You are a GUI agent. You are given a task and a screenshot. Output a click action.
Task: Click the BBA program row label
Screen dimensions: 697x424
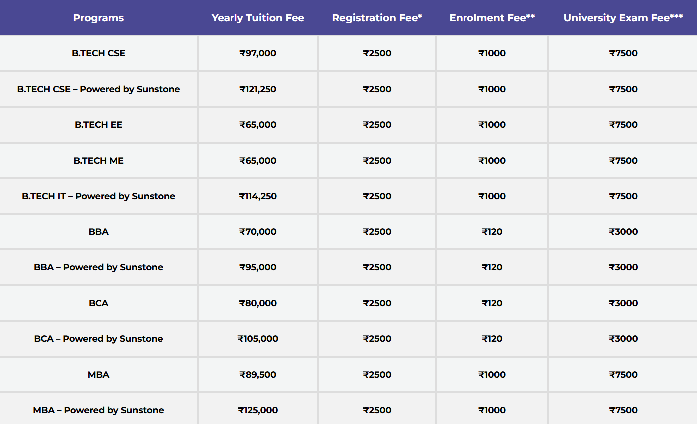(x=98, y=232)
